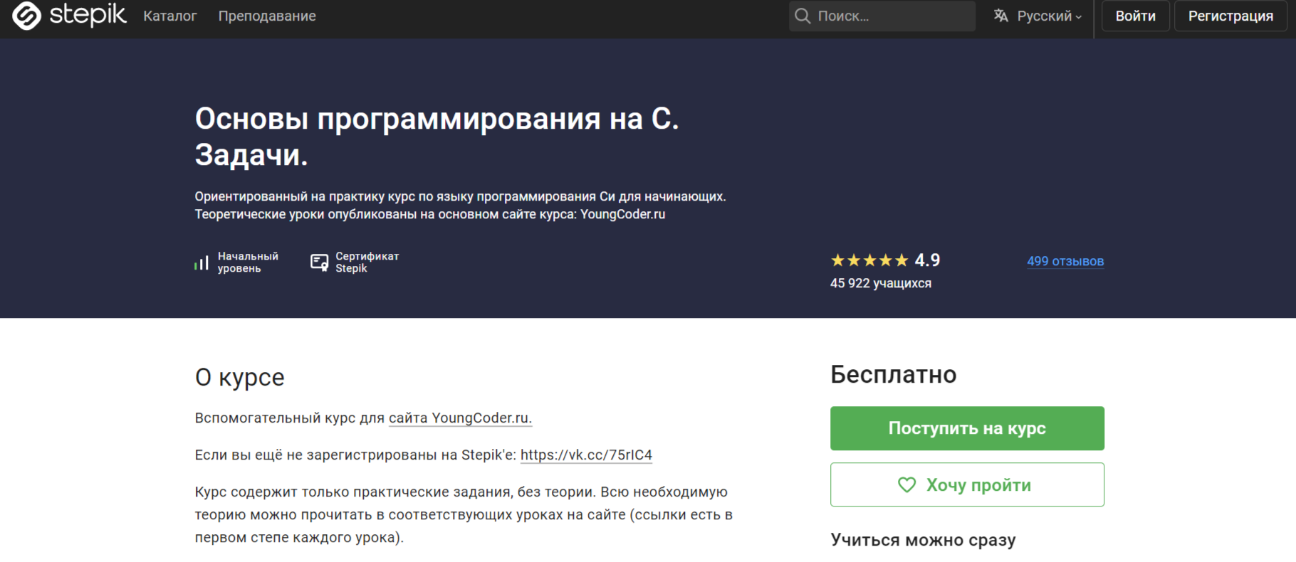This screenshot has width=1296, height=562.
Task: Click the five-star rating icons
Action: [869, 260]
